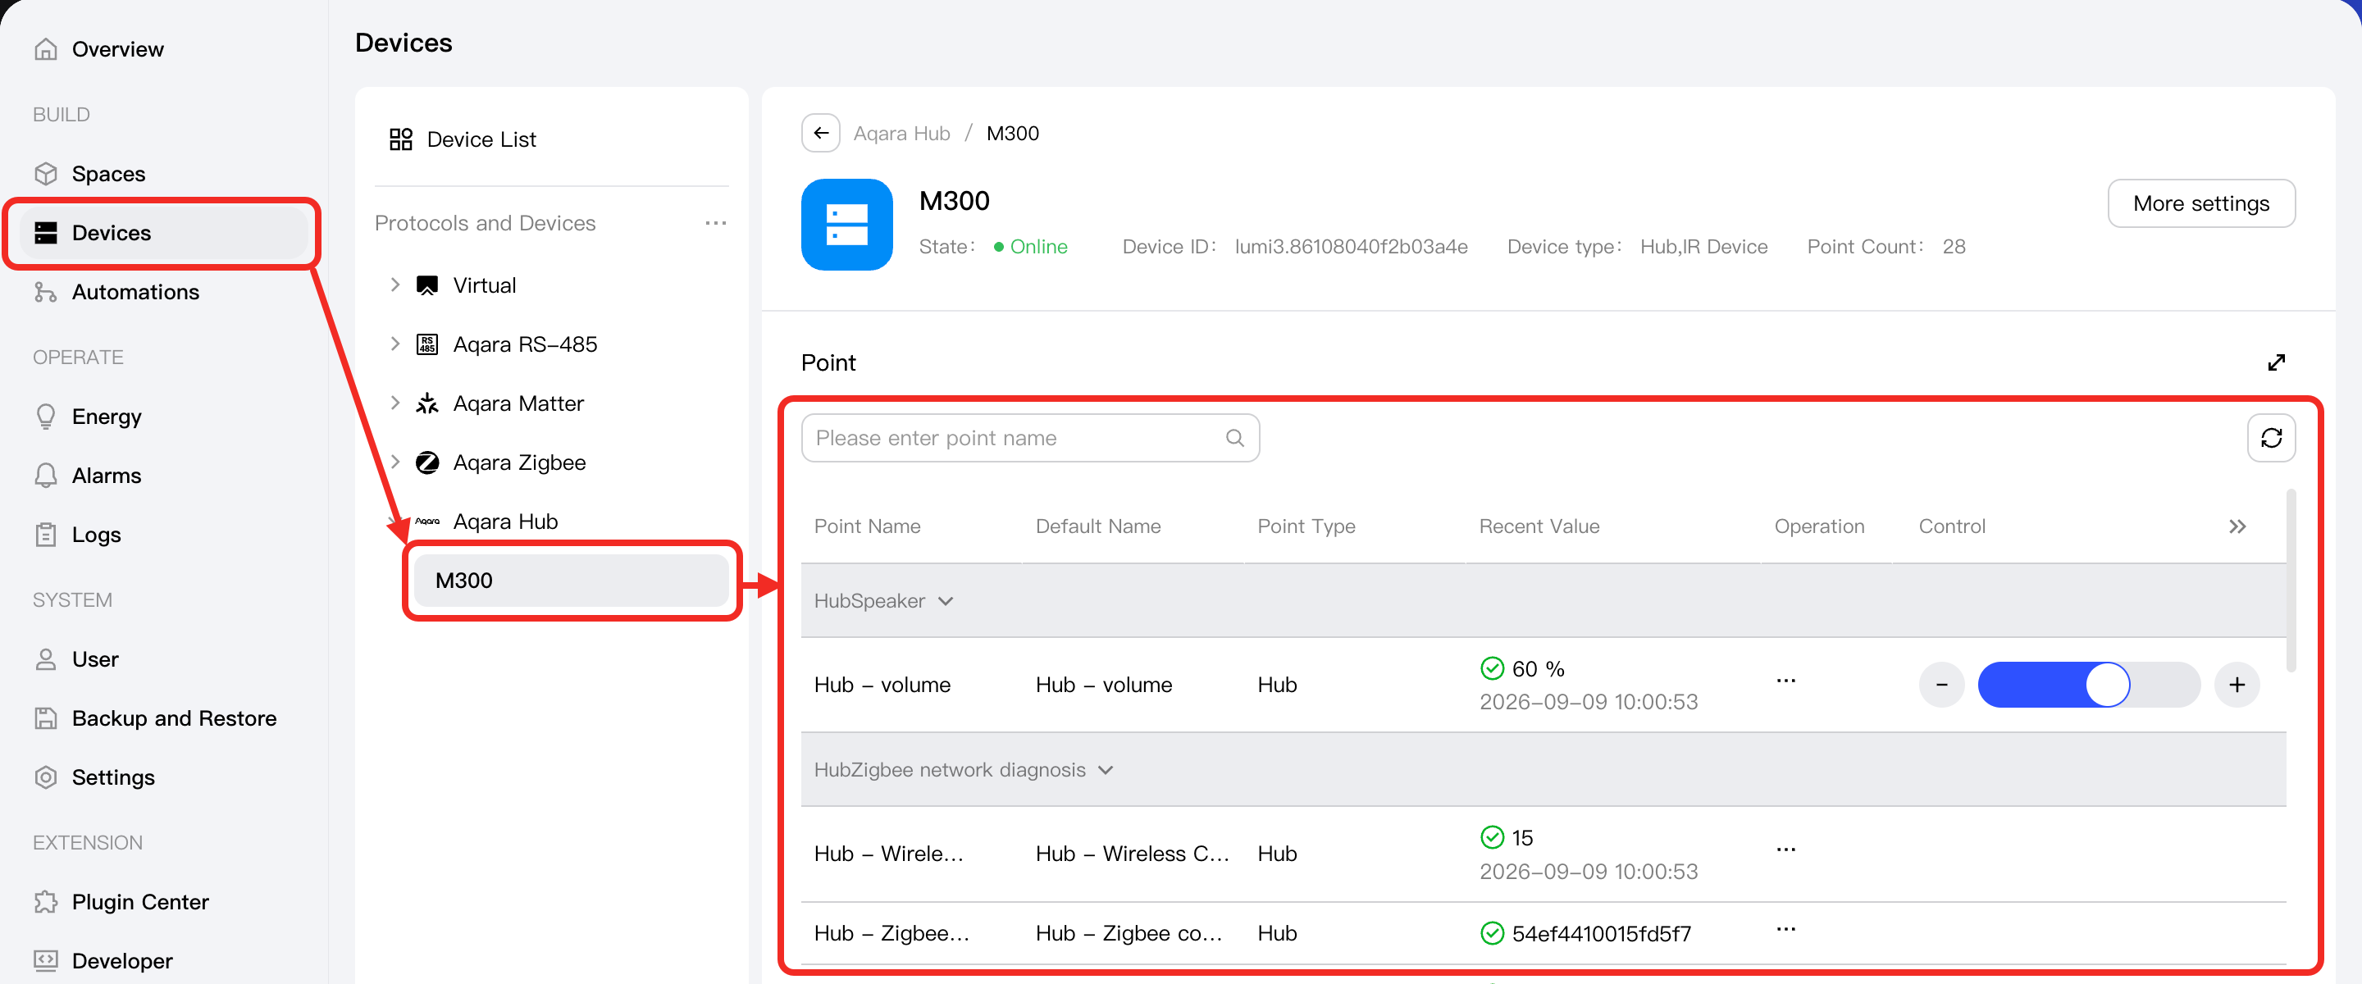Click the back arrow button

coord(821,133)
